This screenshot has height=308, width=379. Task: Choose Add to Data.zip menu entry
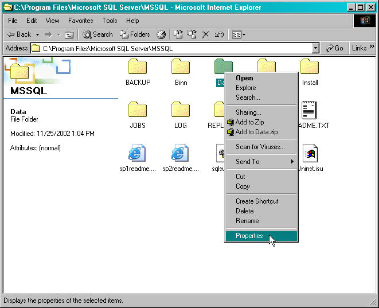[x=261, y=132]
